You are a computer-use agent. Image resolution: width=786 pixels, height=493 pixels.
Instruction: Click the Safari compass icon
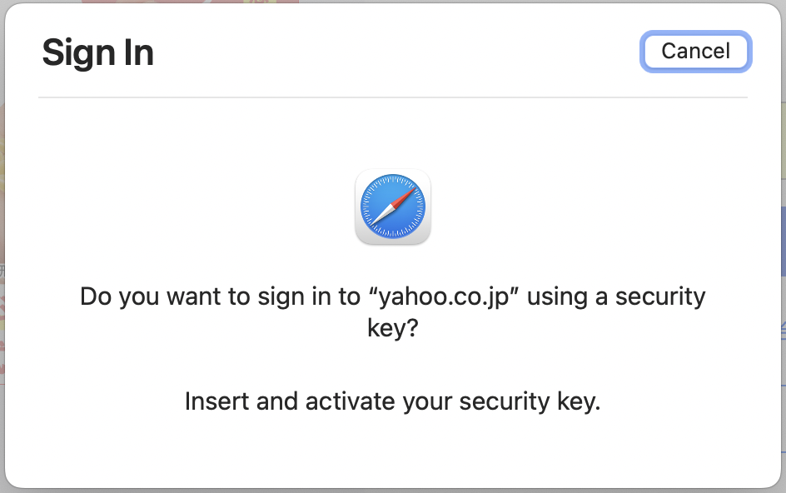[x=393, y=207]
